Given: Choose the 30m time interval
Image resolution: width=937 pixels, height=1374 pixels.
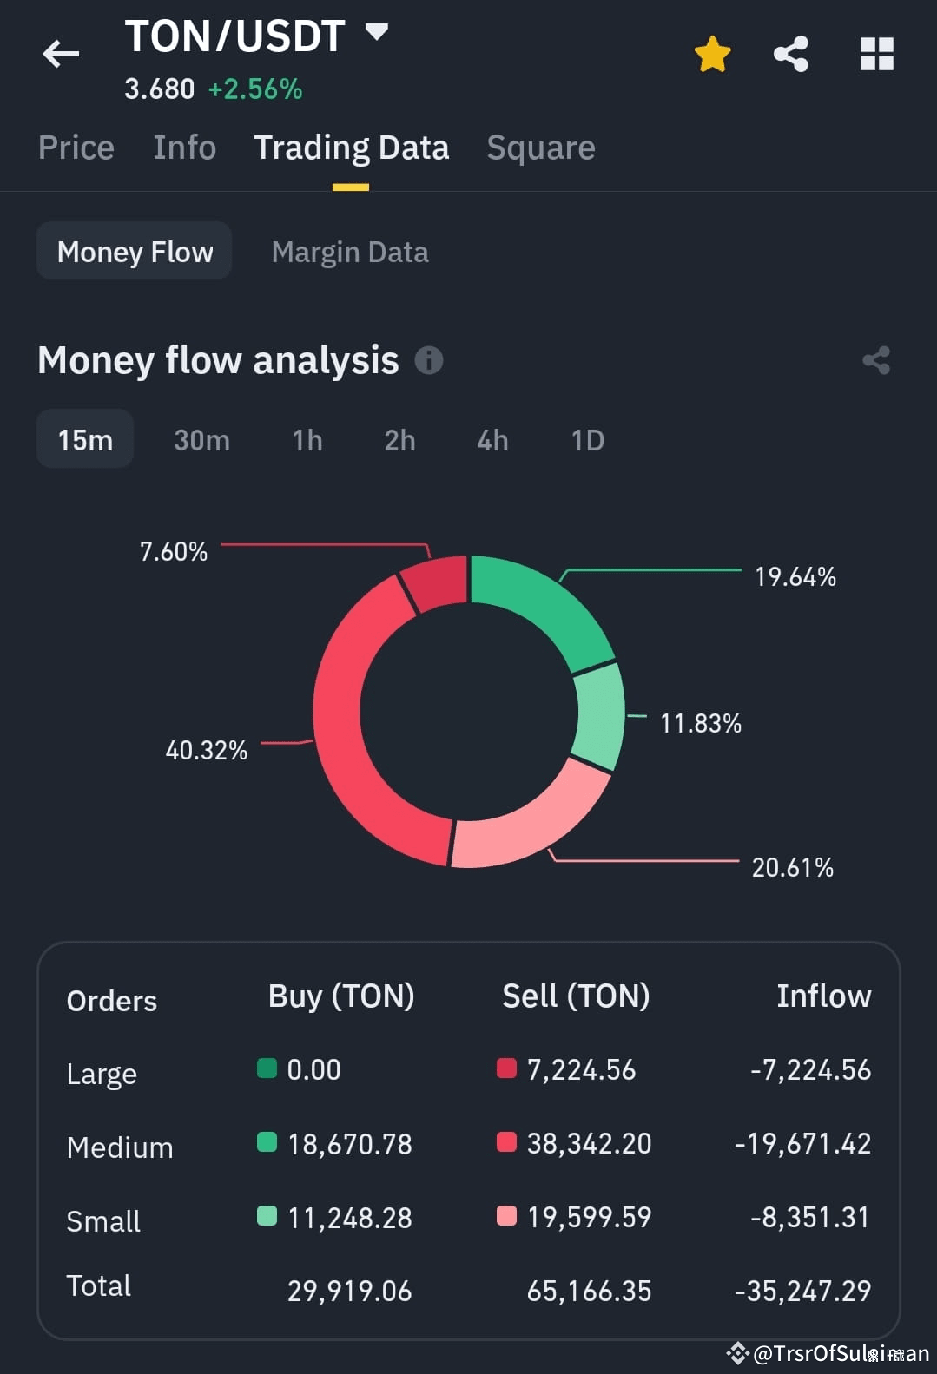Looking at the screenshot, I should click(x=201, y=440).
